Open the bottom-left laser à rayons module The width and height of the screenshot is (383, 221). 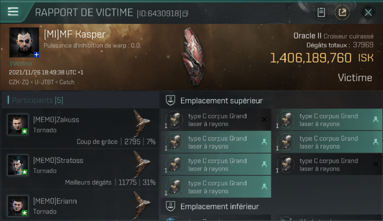click(216, 187)
